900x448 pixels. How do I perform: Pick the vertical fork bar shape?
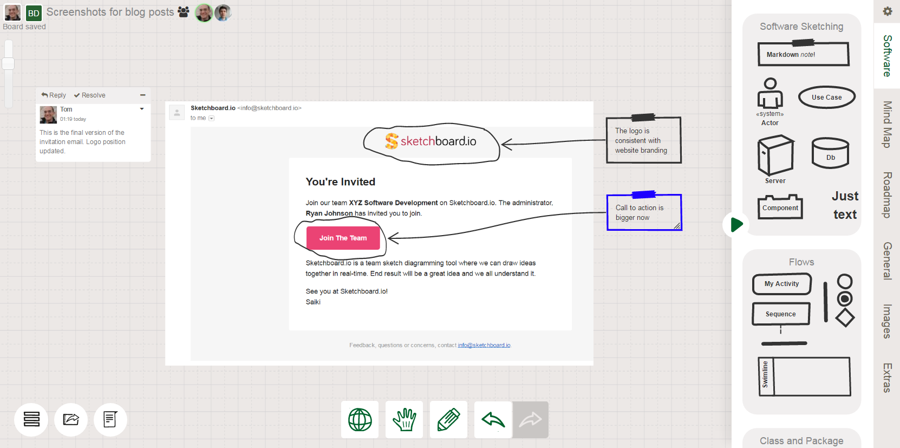(825, 302)
